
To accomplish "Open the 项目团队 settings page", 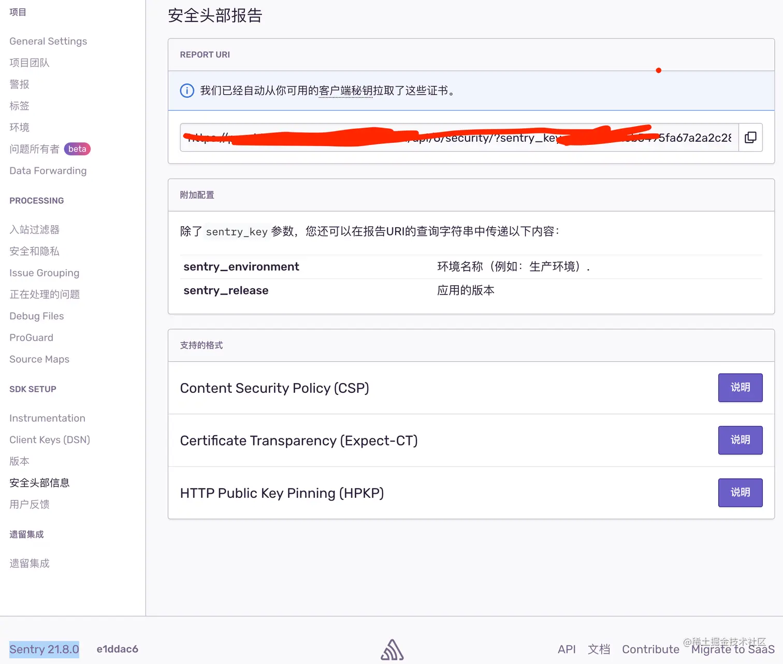I will [30, 63].
